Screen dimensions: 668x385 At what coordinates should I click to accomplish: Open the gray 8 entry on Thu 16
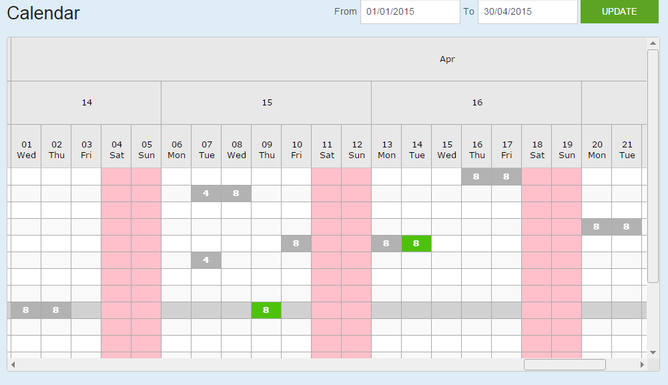coord(476,177)
